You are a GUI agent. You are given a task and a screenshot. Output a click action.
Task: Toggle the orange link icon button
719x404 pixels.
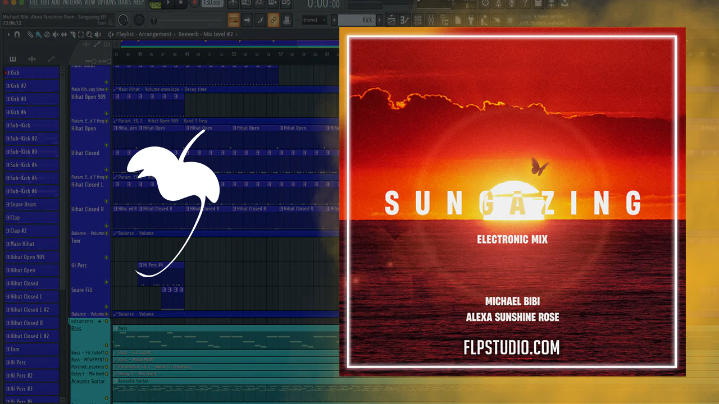[x=274, y=20]
